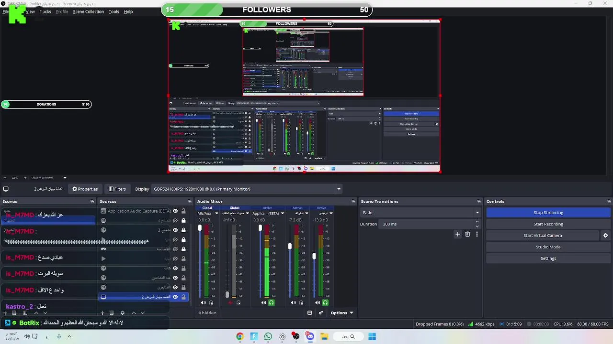Select the display capture source row in Sources

click(x=143, y=297)
